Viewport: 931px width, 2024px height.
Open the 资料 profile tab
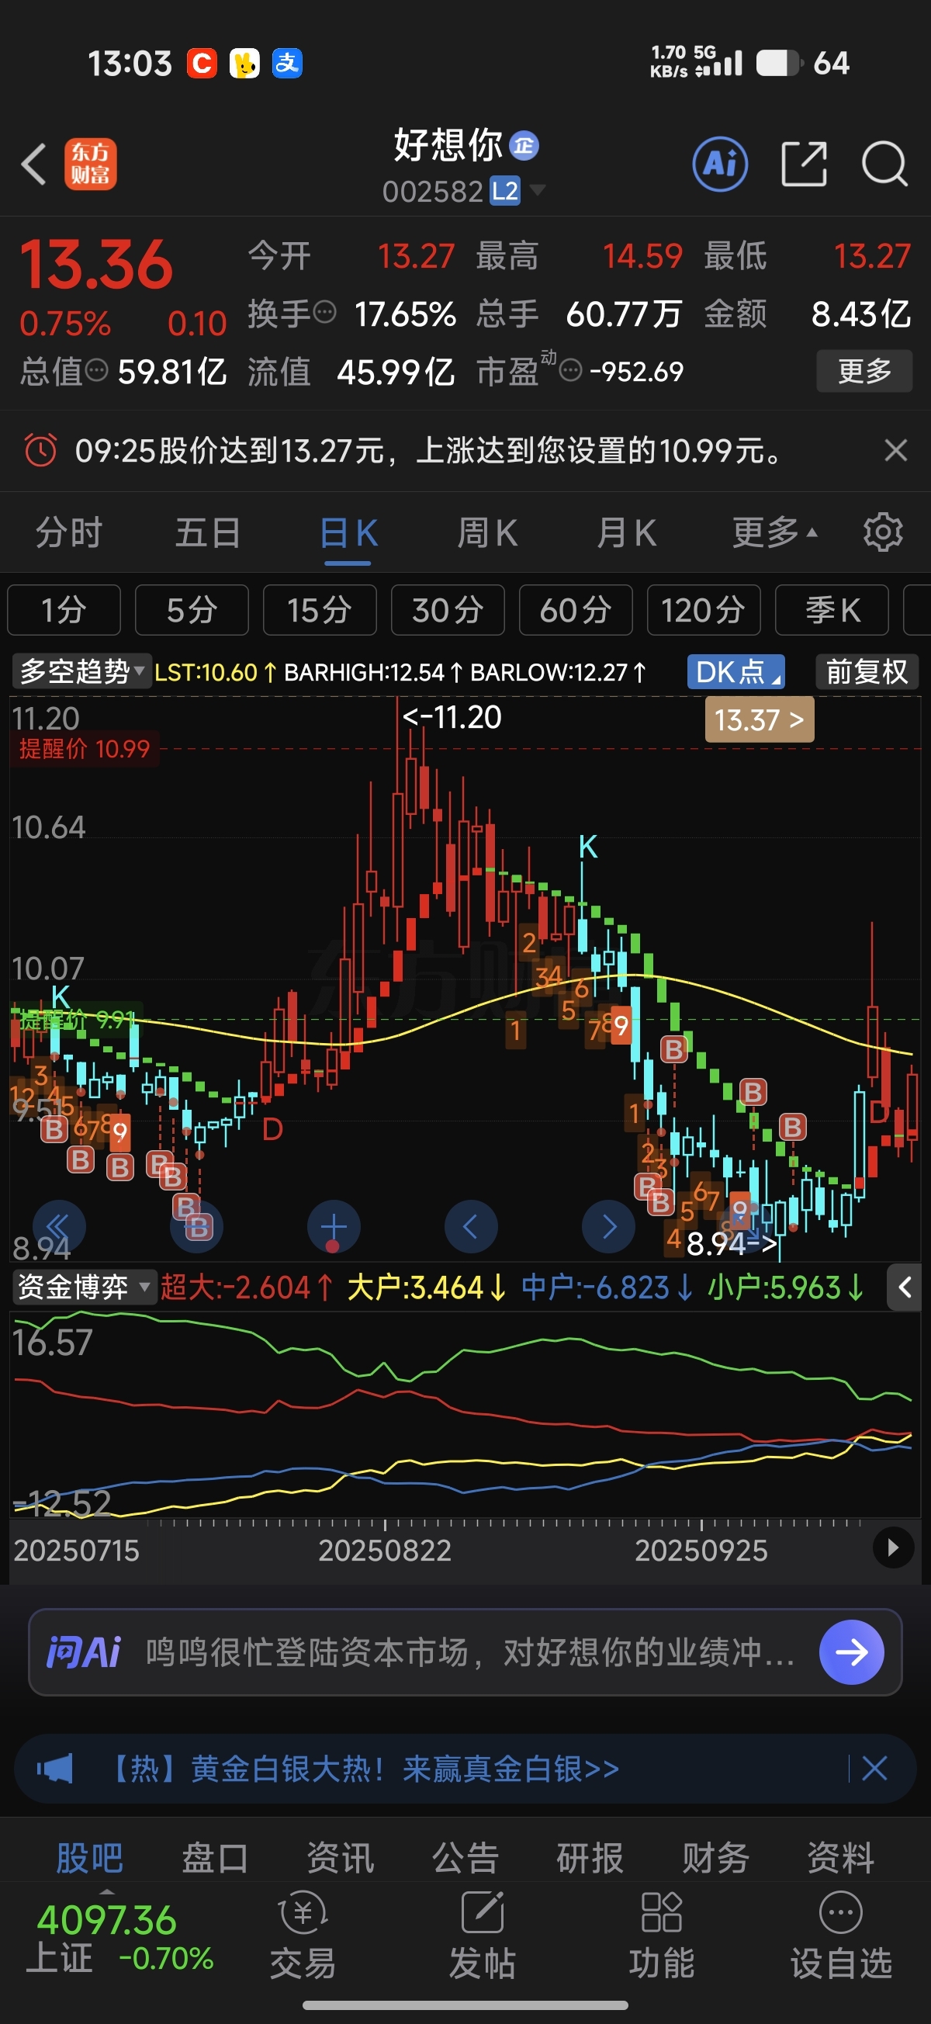[841, 1858]
